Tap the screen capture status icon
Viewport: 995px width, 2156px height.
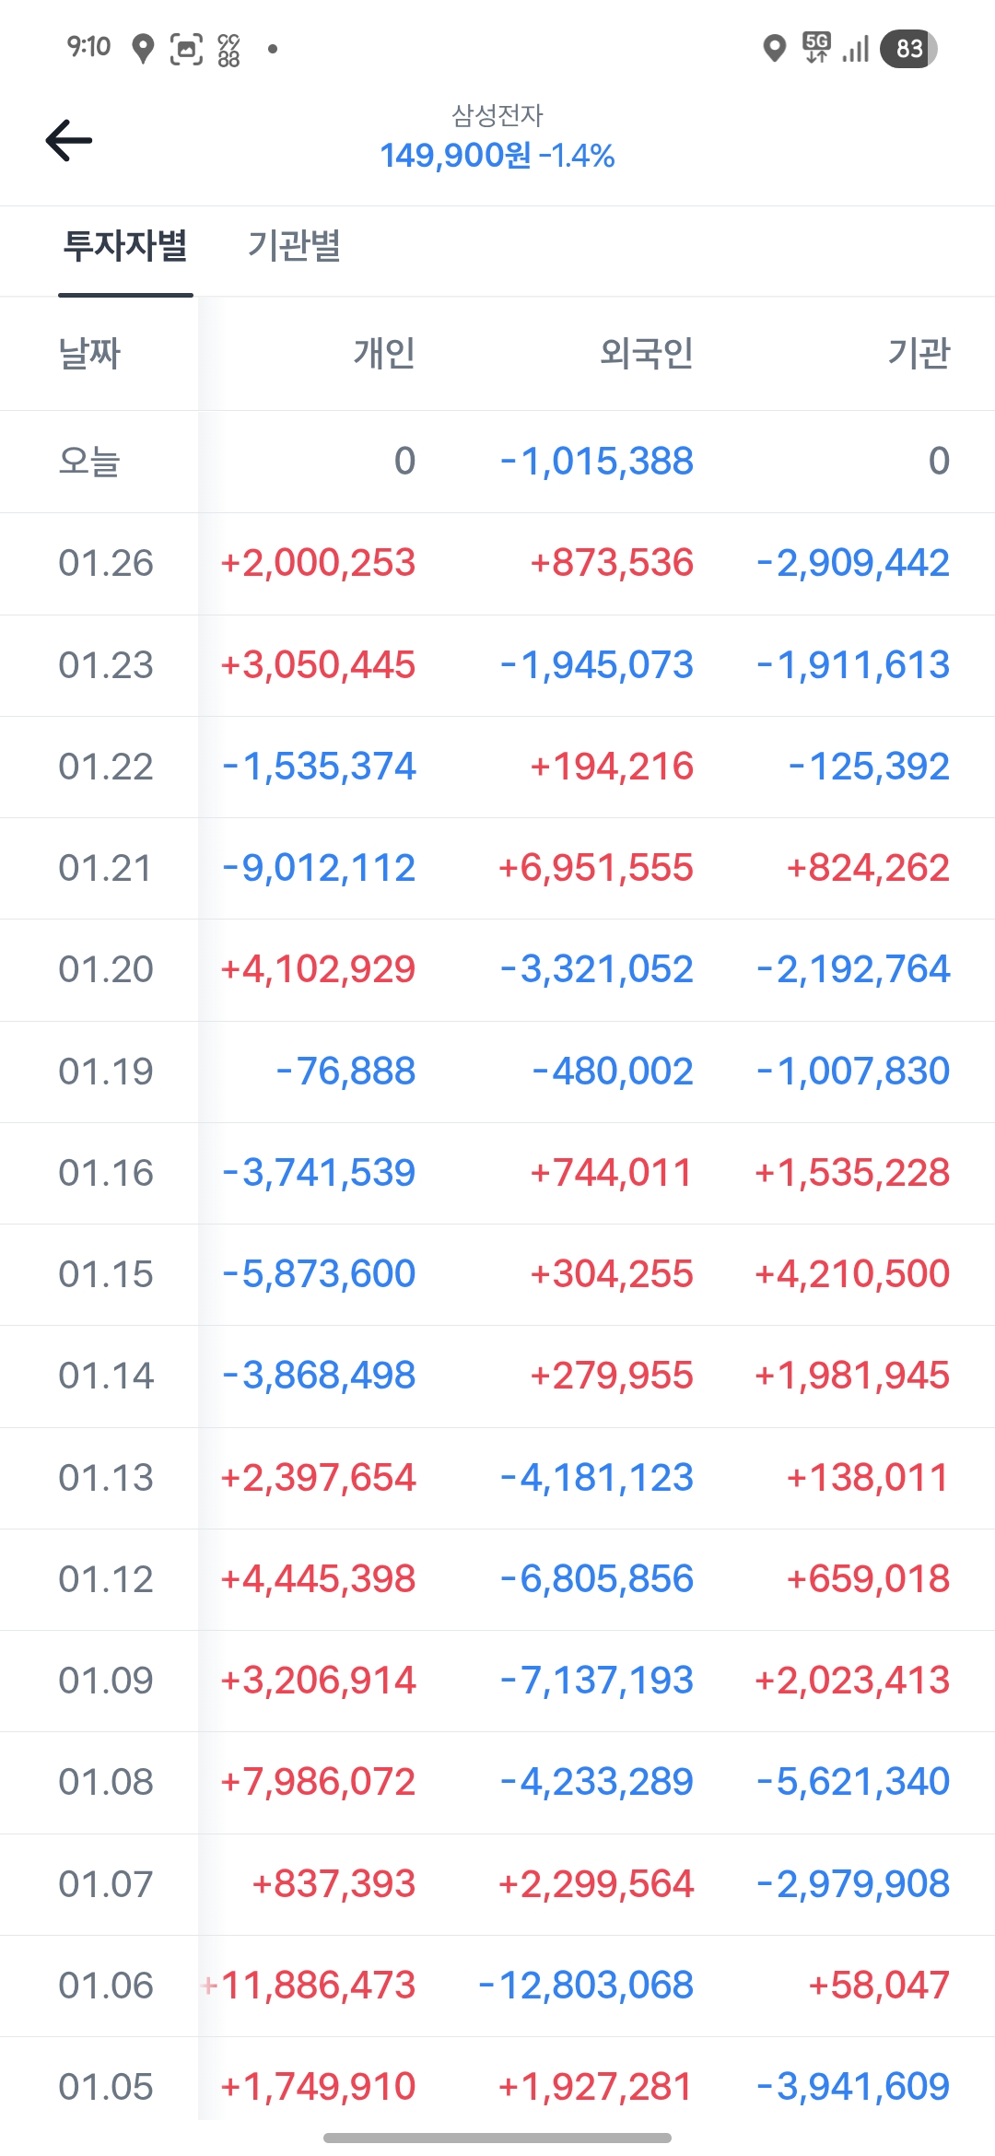click(186, 49)
